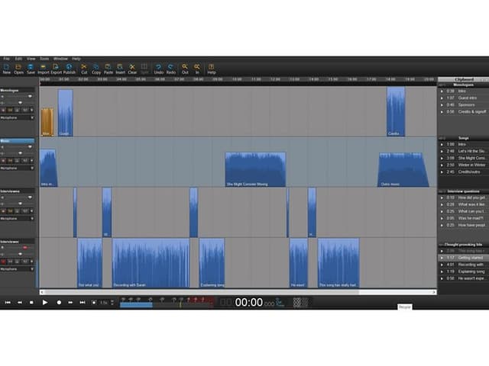The image size is (489, 366).
Task: Arm recording on the Music track
Action: tap(3, 161)
